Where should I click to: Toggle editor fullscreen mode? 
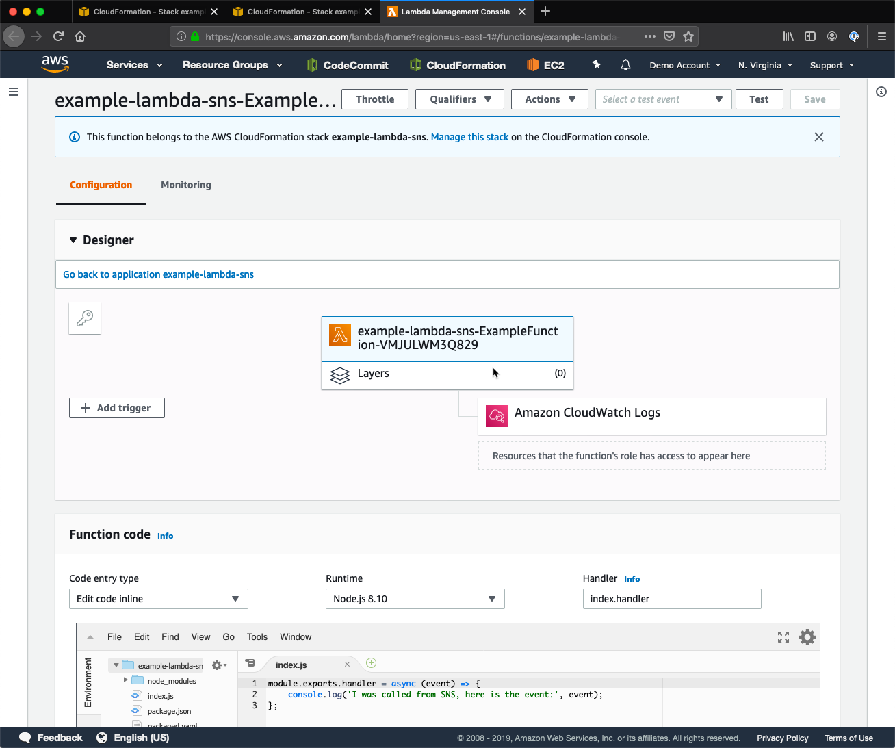tap(783, 636)
